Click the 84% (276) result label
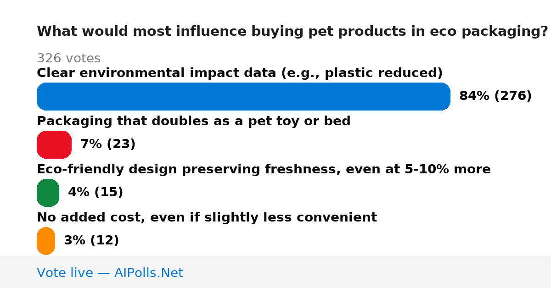551x288 pixels. (495, 96)
